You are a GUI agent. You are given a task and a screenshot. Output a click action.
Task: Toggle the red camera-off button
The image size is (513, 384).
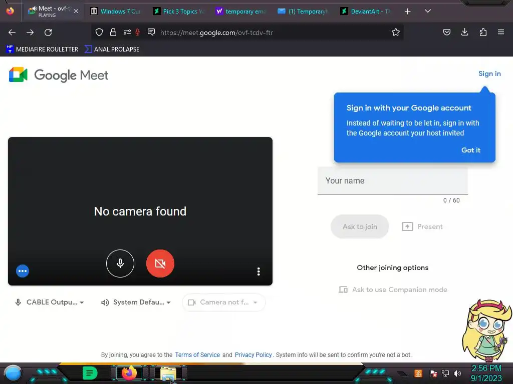click(160, 263)
